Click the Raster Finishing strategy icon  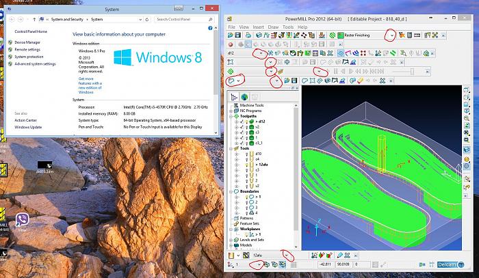[x=341, y=36]
